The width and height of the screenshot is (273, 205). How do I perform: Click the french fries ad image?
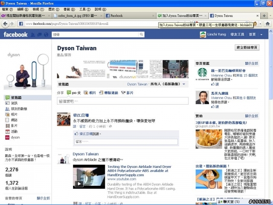point(209,139)
